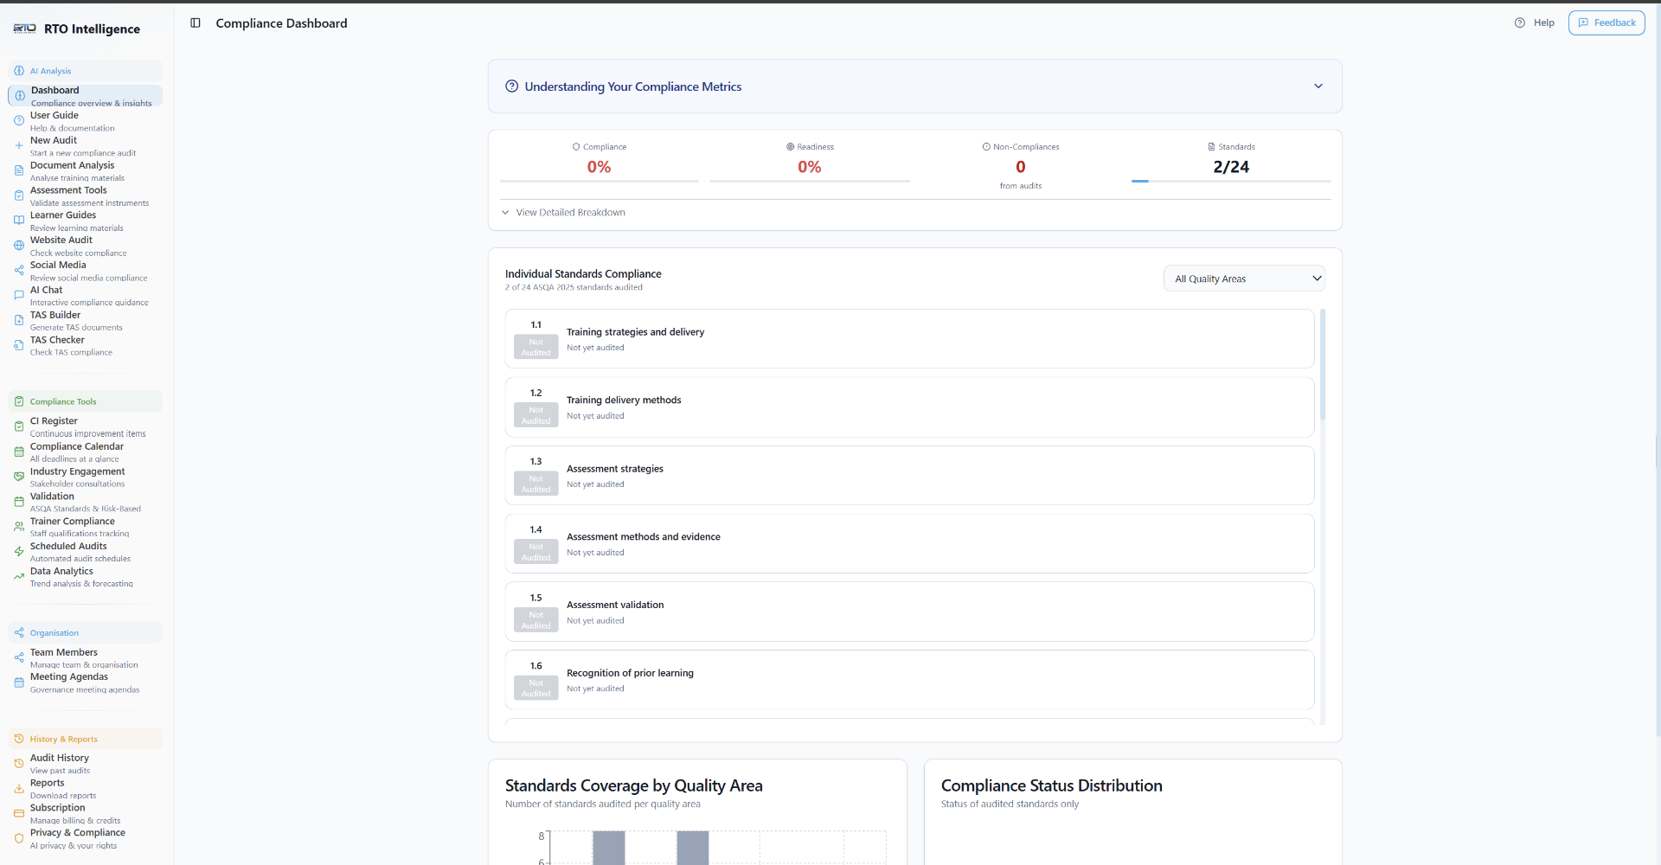Open standard 1.4 Assessment methods and evidence
The height and width of the screenshot is (865, 1661).
pos(909,544)
